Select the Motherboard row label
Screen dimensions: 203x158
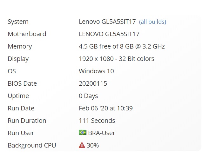[27, 34]
